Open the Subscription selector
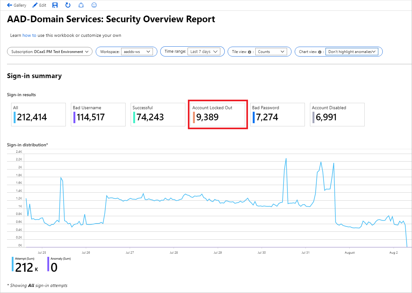The width and height of the screenshot is (412, 293). point(49,51)
